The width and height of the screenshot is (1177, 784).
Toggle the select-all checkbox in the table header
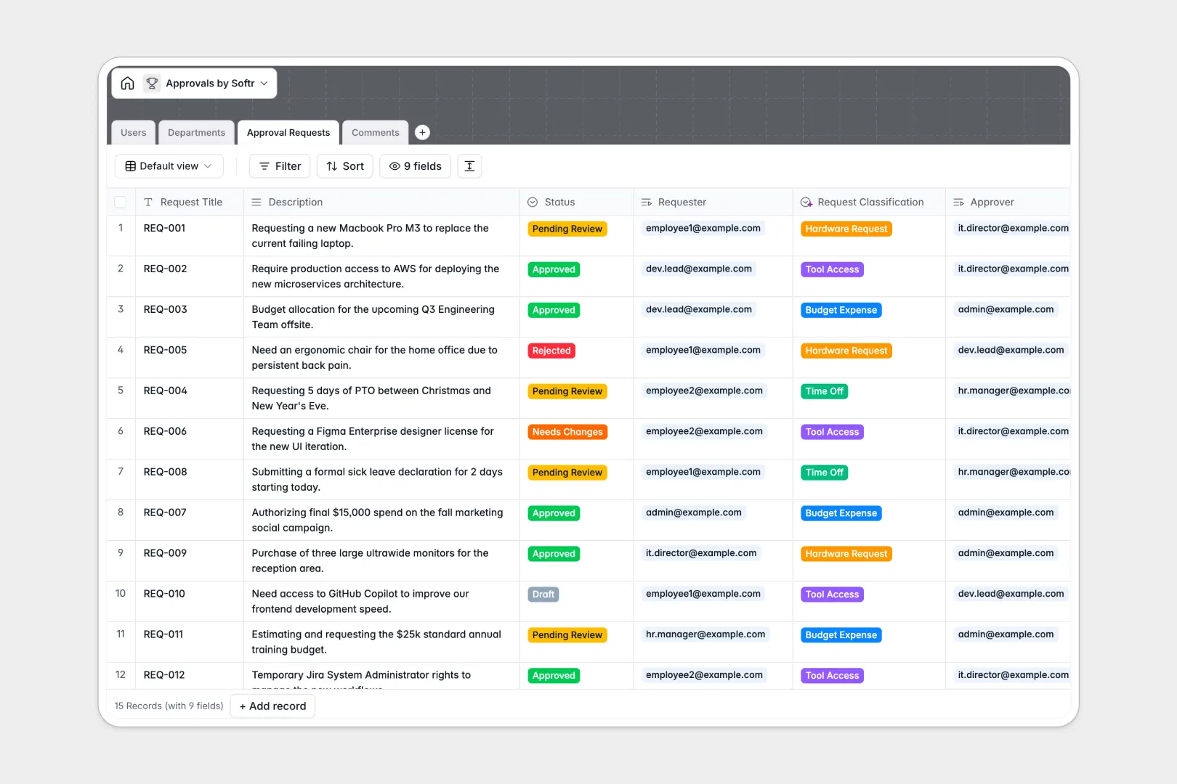point(121,202)
